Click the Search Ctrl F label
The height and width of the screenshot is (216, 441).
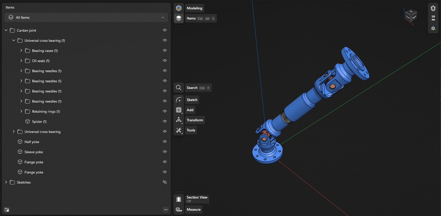pos(198,88)
